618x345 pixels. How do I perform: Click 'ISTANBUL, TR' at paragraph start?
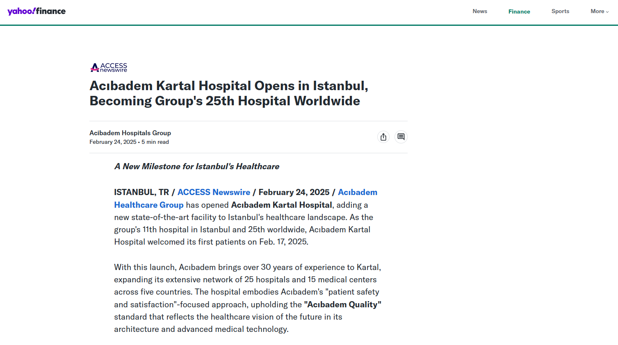[x=141, y=192]
